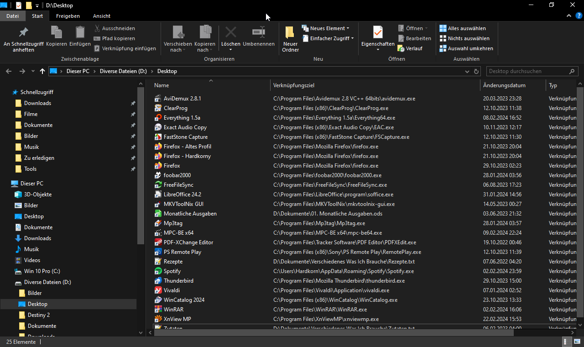
Task: Select the WinRAR shortcut icon
Action: coord(158,310)
